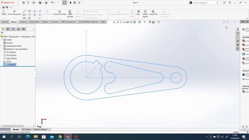The width and height of the screenshot is (249, 140).
Task: Click the Rebuild traffic light icon
Action: [70, 3]
